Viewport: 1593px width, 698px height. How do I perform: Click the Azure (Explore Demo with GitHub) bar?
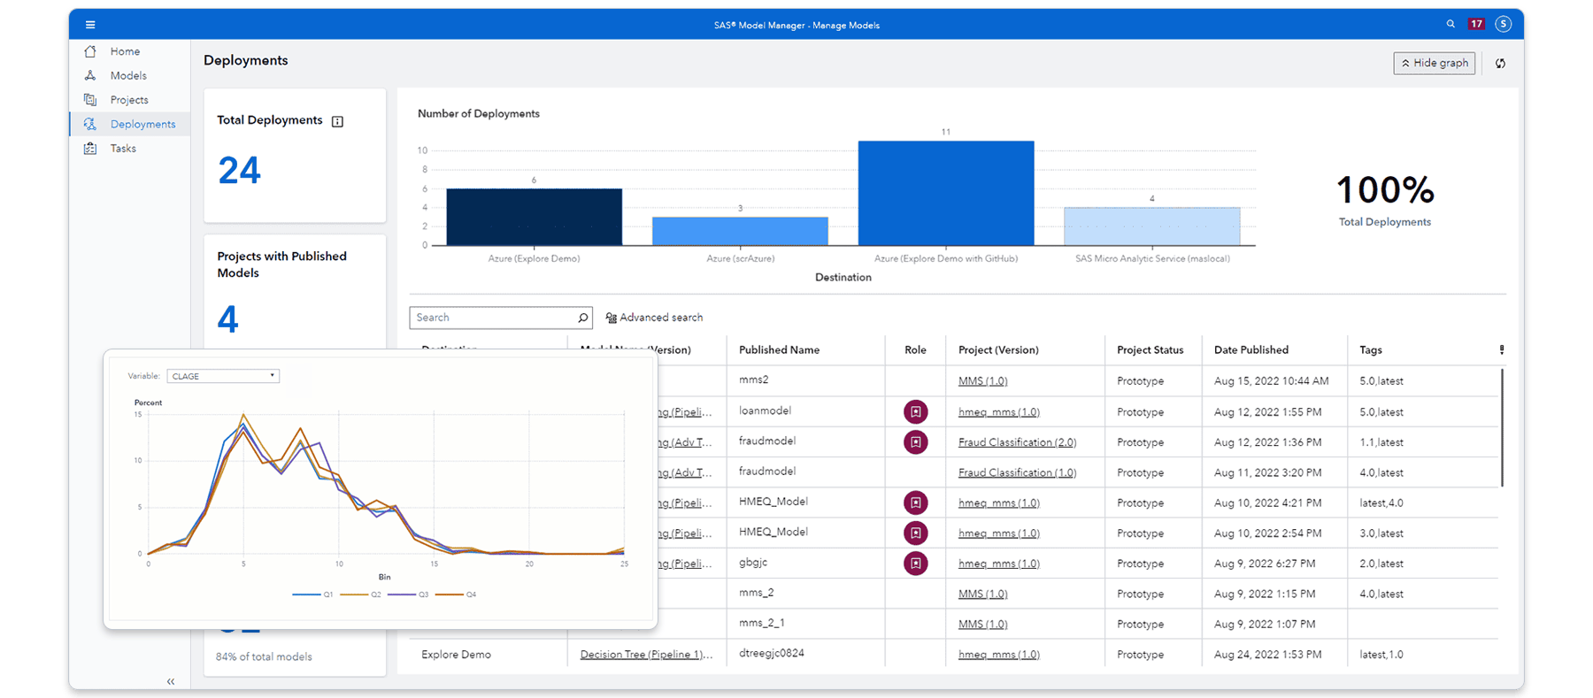pyautogui.click(x=945, y=193)
